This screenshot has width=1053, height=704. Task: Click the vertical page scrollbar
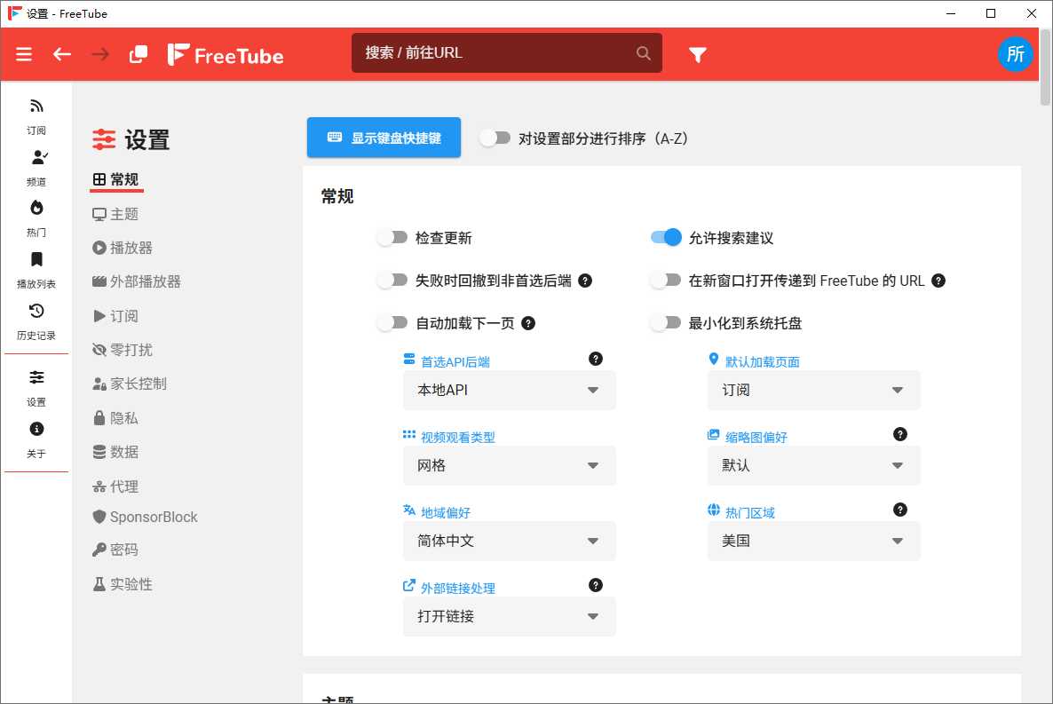pos(1046,67)
